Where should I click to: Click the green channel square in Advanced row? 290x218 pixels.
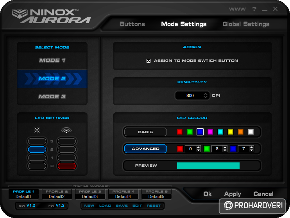[207, 149]
